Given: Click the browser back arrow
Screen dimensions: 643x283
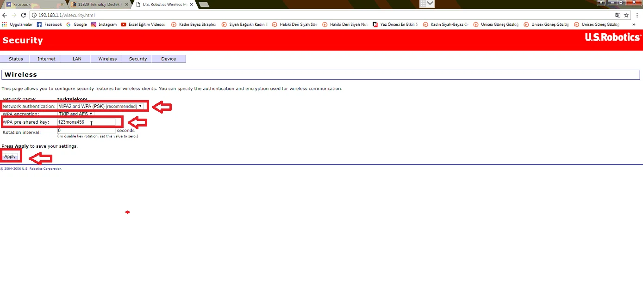Looking at the screenshot, I should 5,15.
